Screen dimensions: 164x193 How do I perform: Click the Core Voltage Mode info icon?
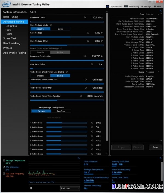pos(51,25)
